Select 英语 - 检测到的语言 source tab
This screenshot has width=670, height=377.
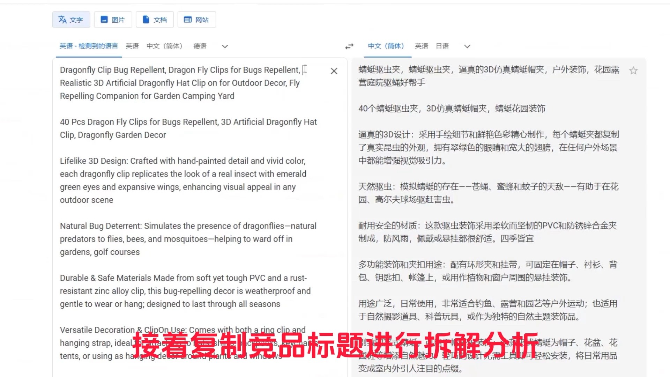coord(89,46)
